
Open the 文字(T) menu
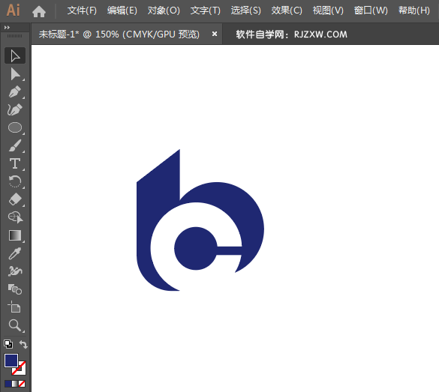[x=206, y=10]
